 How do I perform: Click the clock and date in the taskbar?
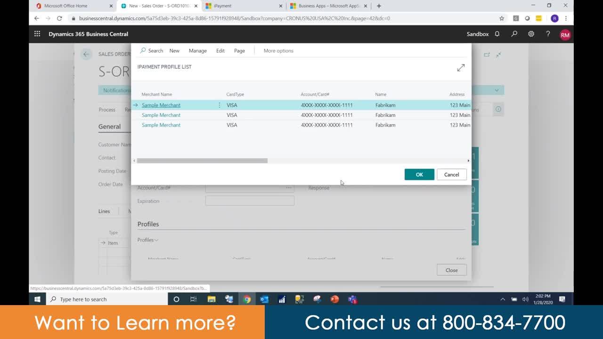coord(543,299)
